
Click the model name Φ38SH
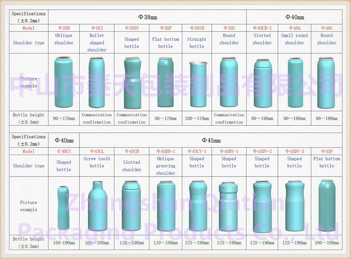[197, 28]
